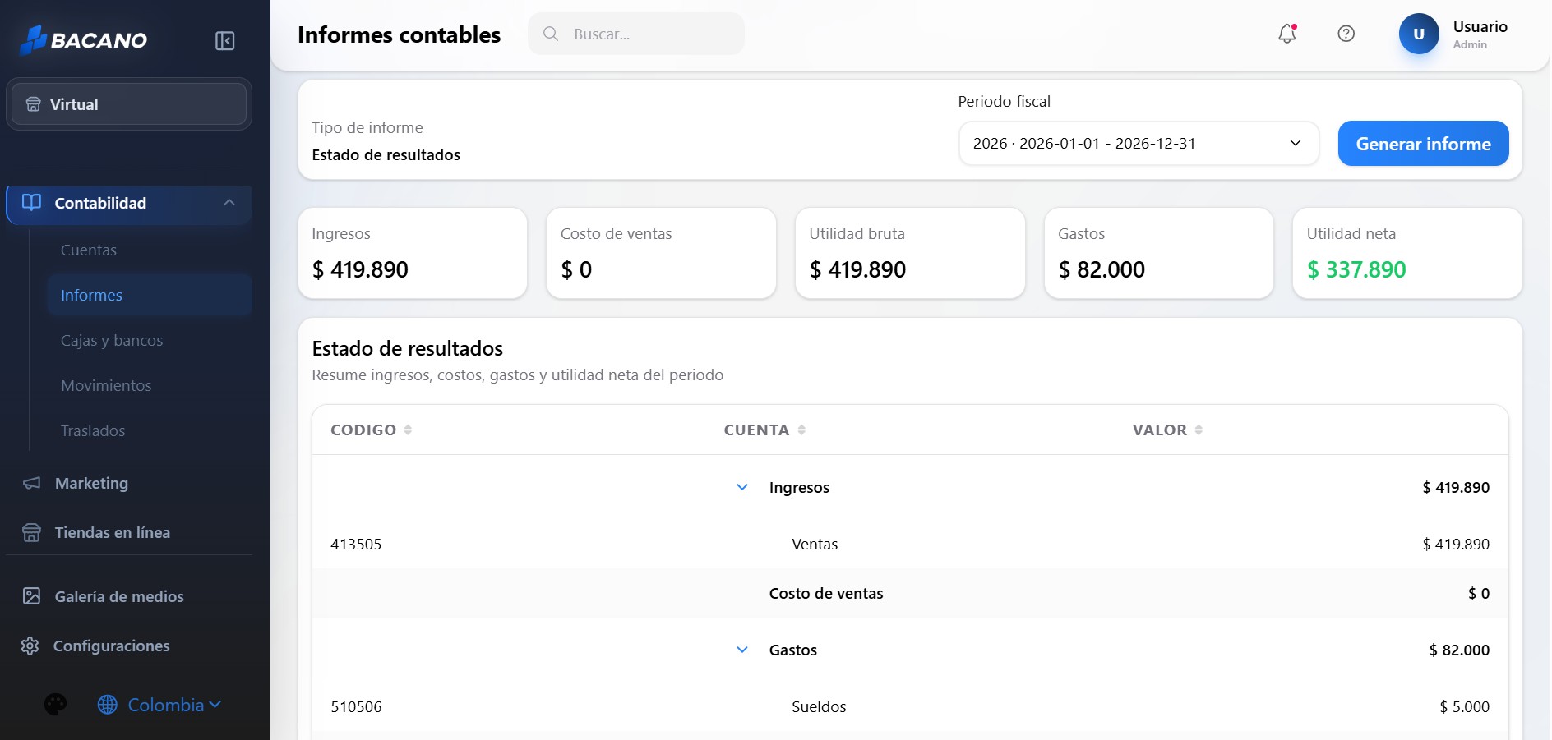1552x740 pixels.
Task: Select the Informes submenu item
Action: (x=150, y=295)
